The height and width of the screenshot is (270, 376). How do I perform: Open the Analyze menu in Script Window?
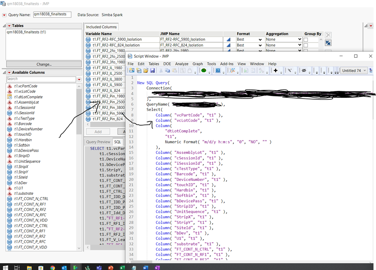pyautogui.click(x=181, y=64)
